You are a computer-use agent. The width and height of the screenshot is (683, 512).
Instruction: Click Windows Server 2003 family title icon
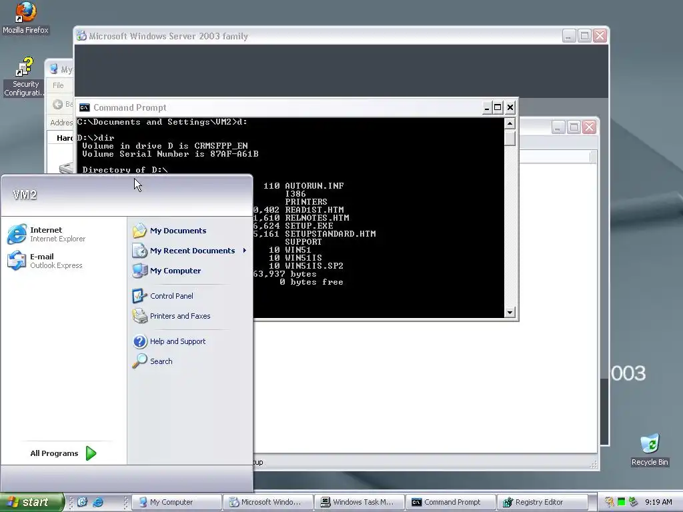tap(81, 36)
